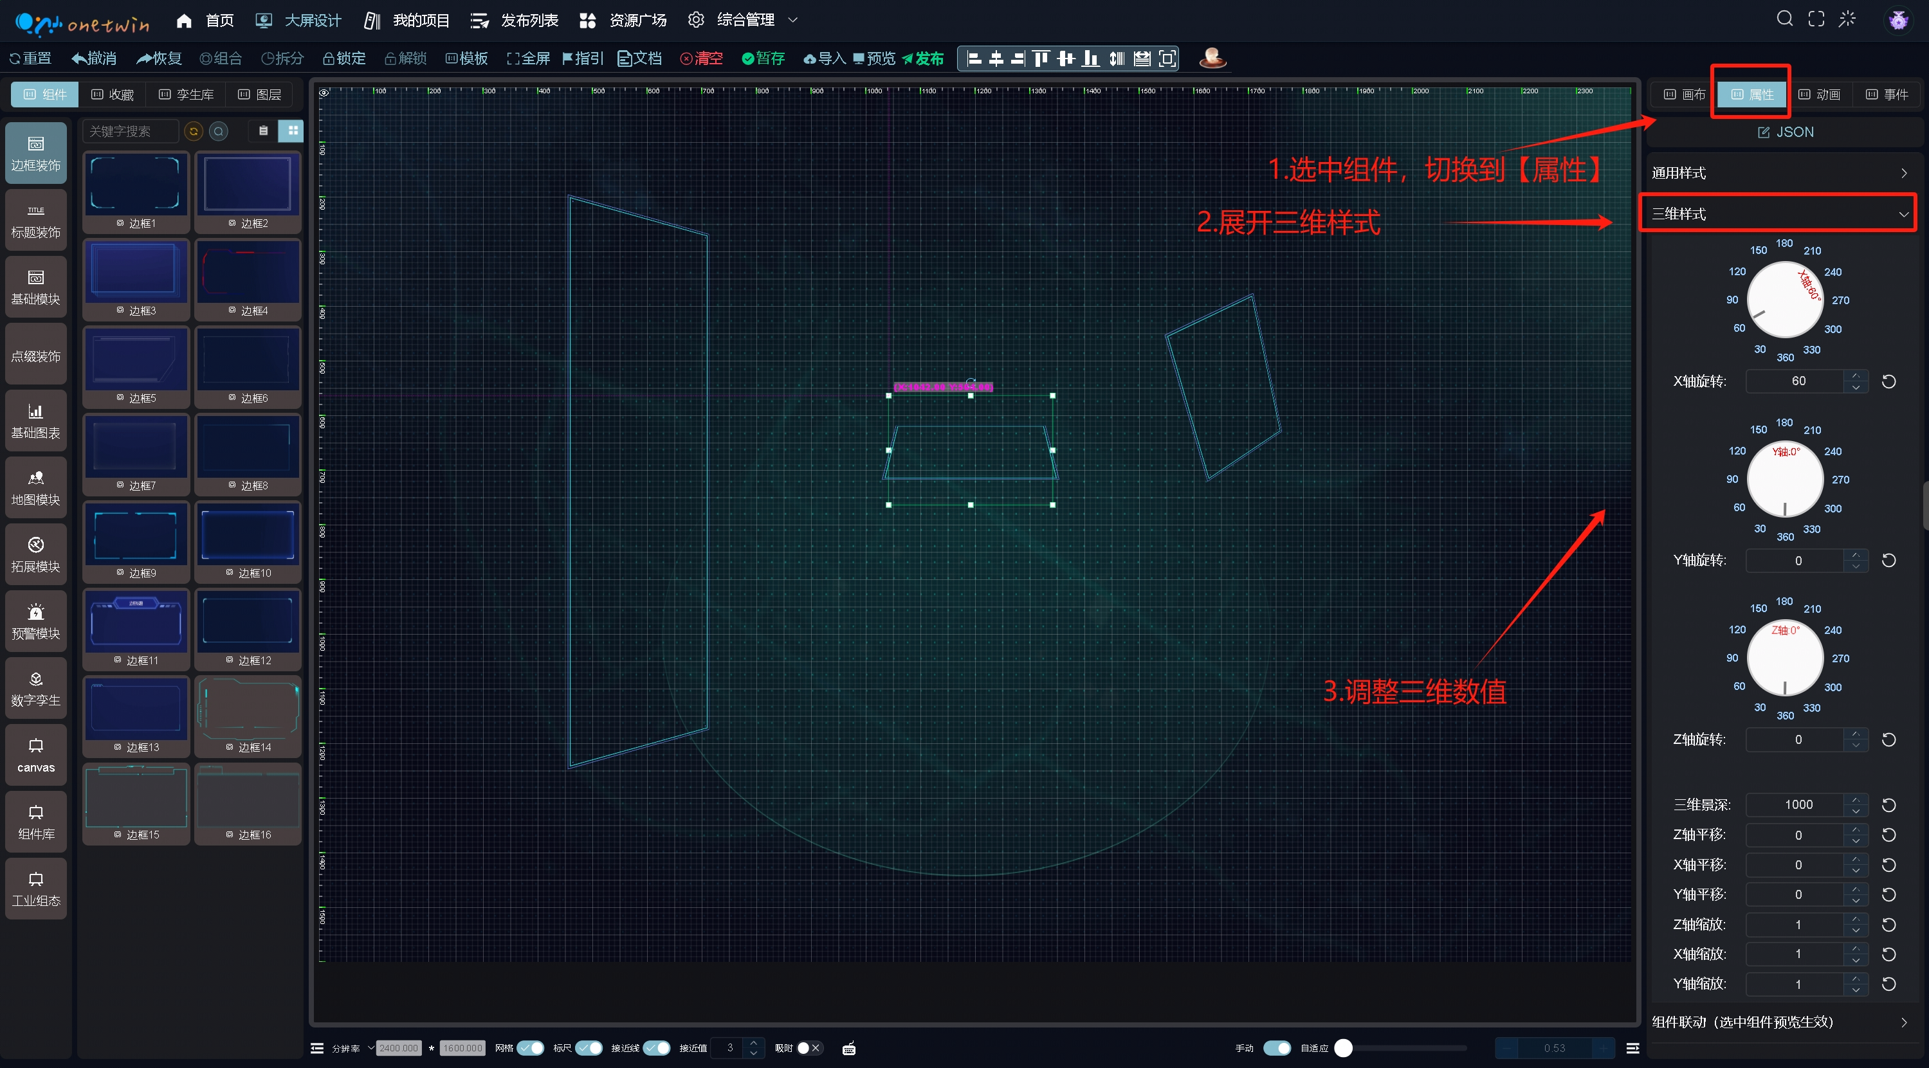The width and height of the screenshot is (1929, 1068).
Task: Switch component list to grid view
Action: pyautogui.click(x=292, y=131)
